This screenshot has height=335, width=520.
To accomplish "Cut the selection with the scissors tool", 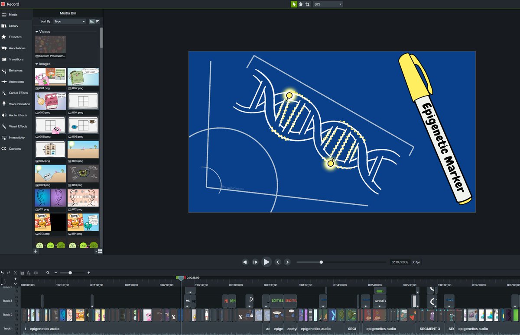I will point(15,273).
